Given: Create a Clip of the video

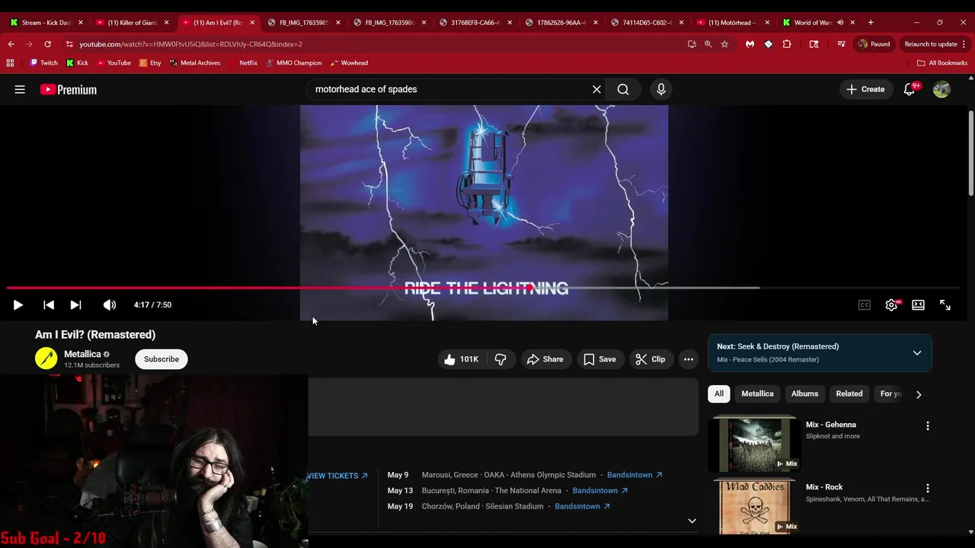Looking at the screenshot, I should [x=651, y=359].
